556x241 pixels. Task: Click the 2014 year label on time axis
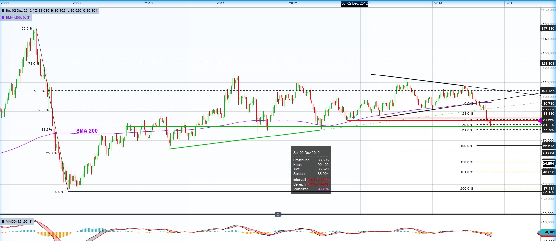(x=438, y=3)
